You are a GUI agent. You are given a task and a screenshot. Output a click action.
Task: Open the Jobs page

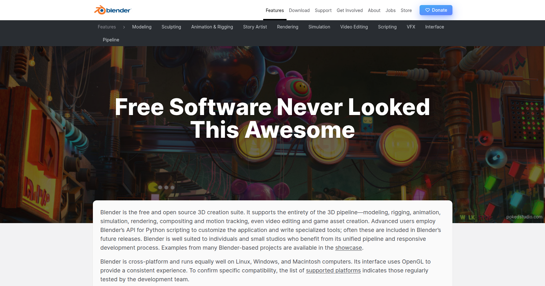coord(390,10)
